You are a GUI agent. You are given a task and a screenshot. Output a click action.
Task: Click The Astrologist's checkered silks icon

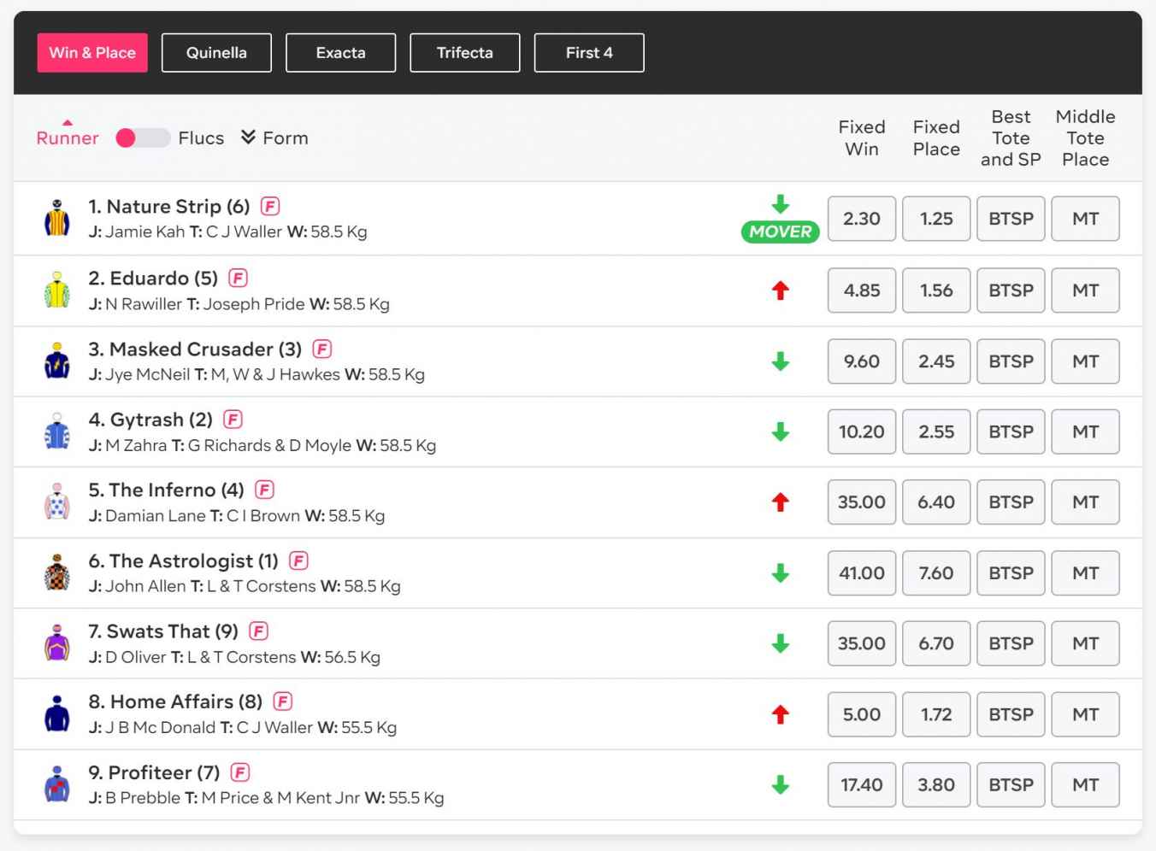tap(57, 573)
